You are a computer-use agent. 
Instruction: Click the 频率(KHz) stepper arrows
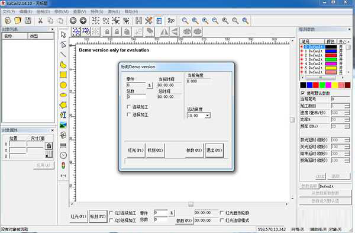[x=347, y=126]
